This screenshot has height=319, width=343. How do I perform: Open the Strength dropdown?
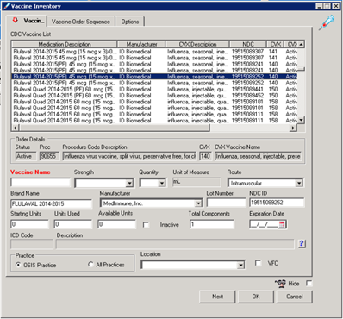tap(130, 183)
